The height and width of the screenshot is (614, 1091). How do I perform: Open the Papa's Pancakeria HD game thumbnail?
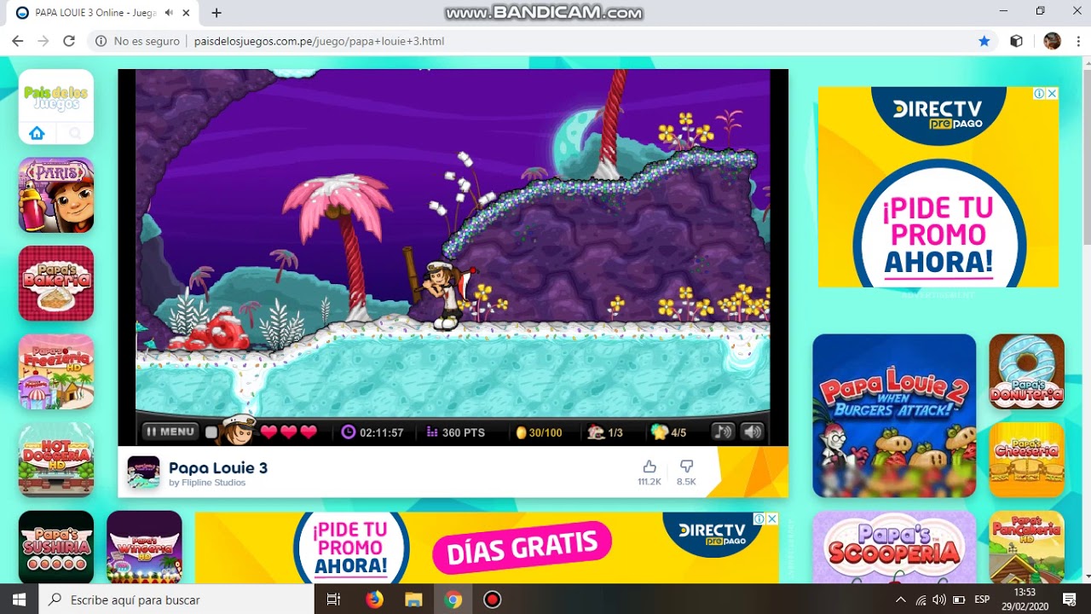tap(1027, 547)
